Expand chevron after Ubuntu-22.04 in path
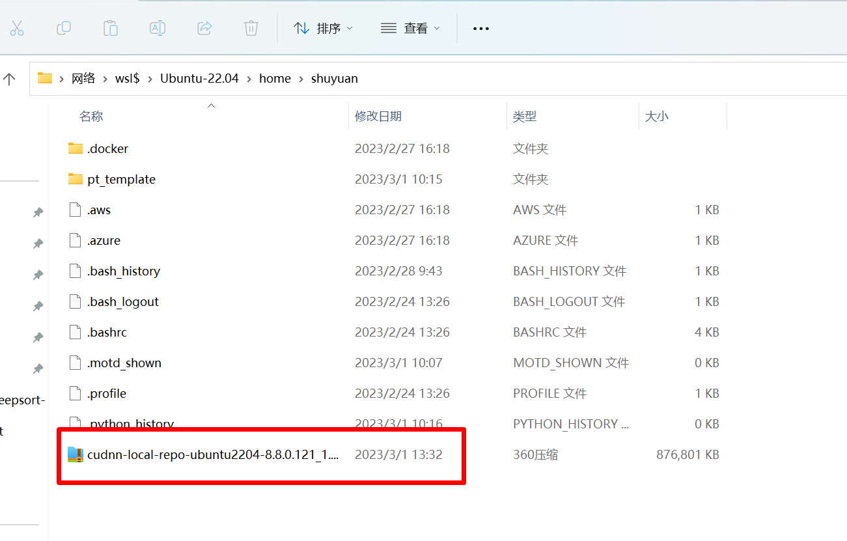This screenshot has height=541, width=847. [249, 79]
